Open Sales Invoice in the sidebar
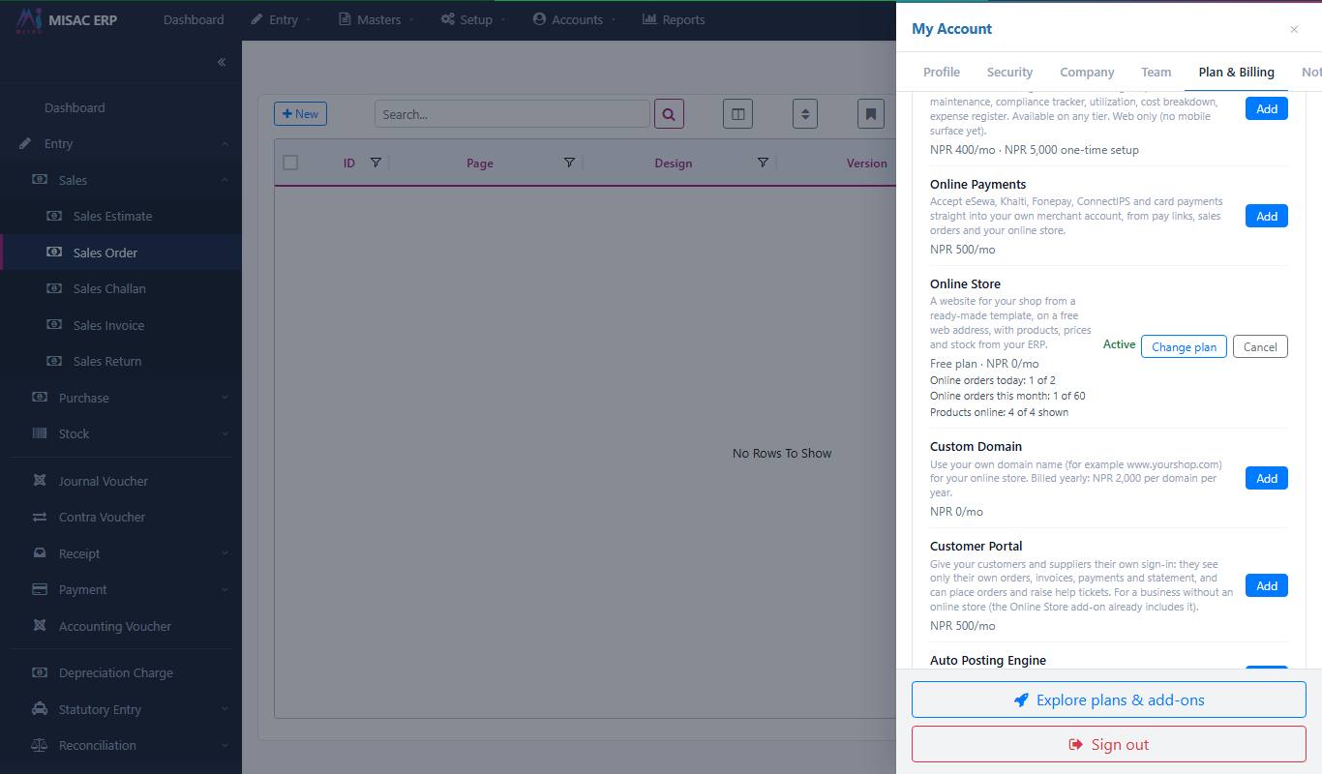1322x774 pixels. point(108,325)
